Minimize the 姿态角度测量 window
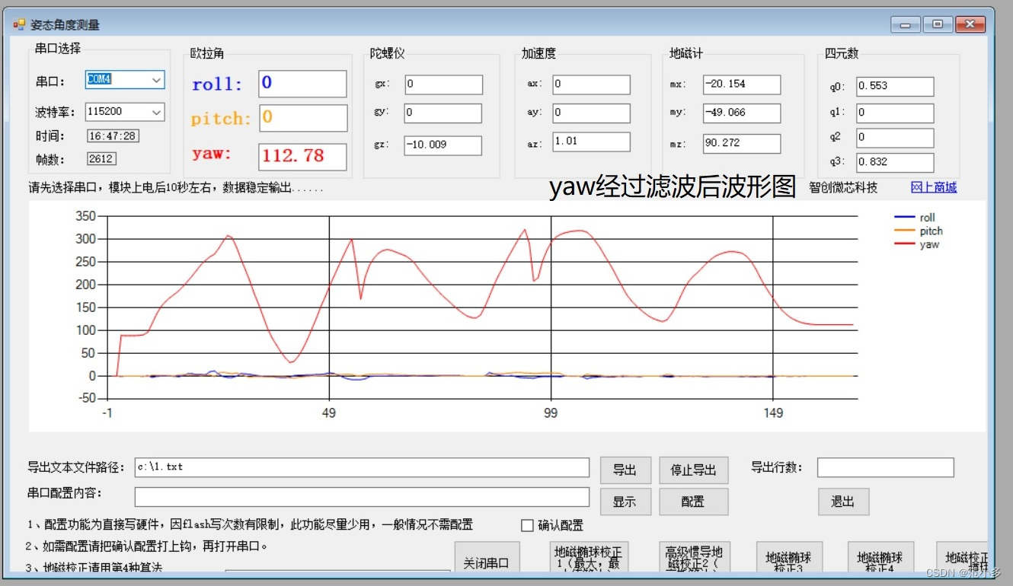Viewport: 1013px width, 586px height. click(906, 24)
